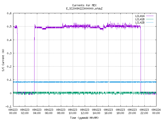Image resolution: width=161 pixels, height=120 pixels.
Task: Click the purple LCL41A legend line sample
Action: pyautogui.click(x=150, y=16)
